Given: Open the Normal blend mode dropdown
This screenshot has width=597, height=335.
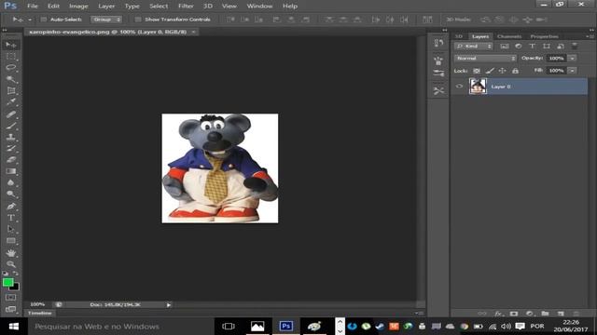Looking at the screenshot, I should [x=485, y=59].
